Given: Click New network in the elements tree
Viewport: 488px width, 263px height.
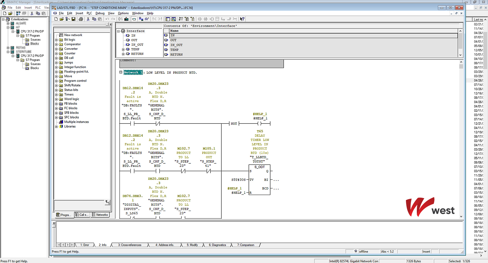Looking at the screenshot, I should click(73, 35).
